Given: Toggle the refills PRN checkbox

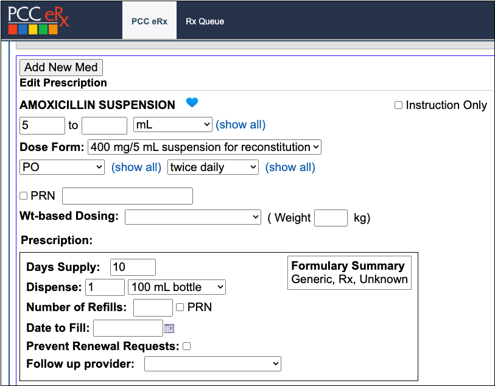Looking at the screenshot, I should tap(180, 307).
